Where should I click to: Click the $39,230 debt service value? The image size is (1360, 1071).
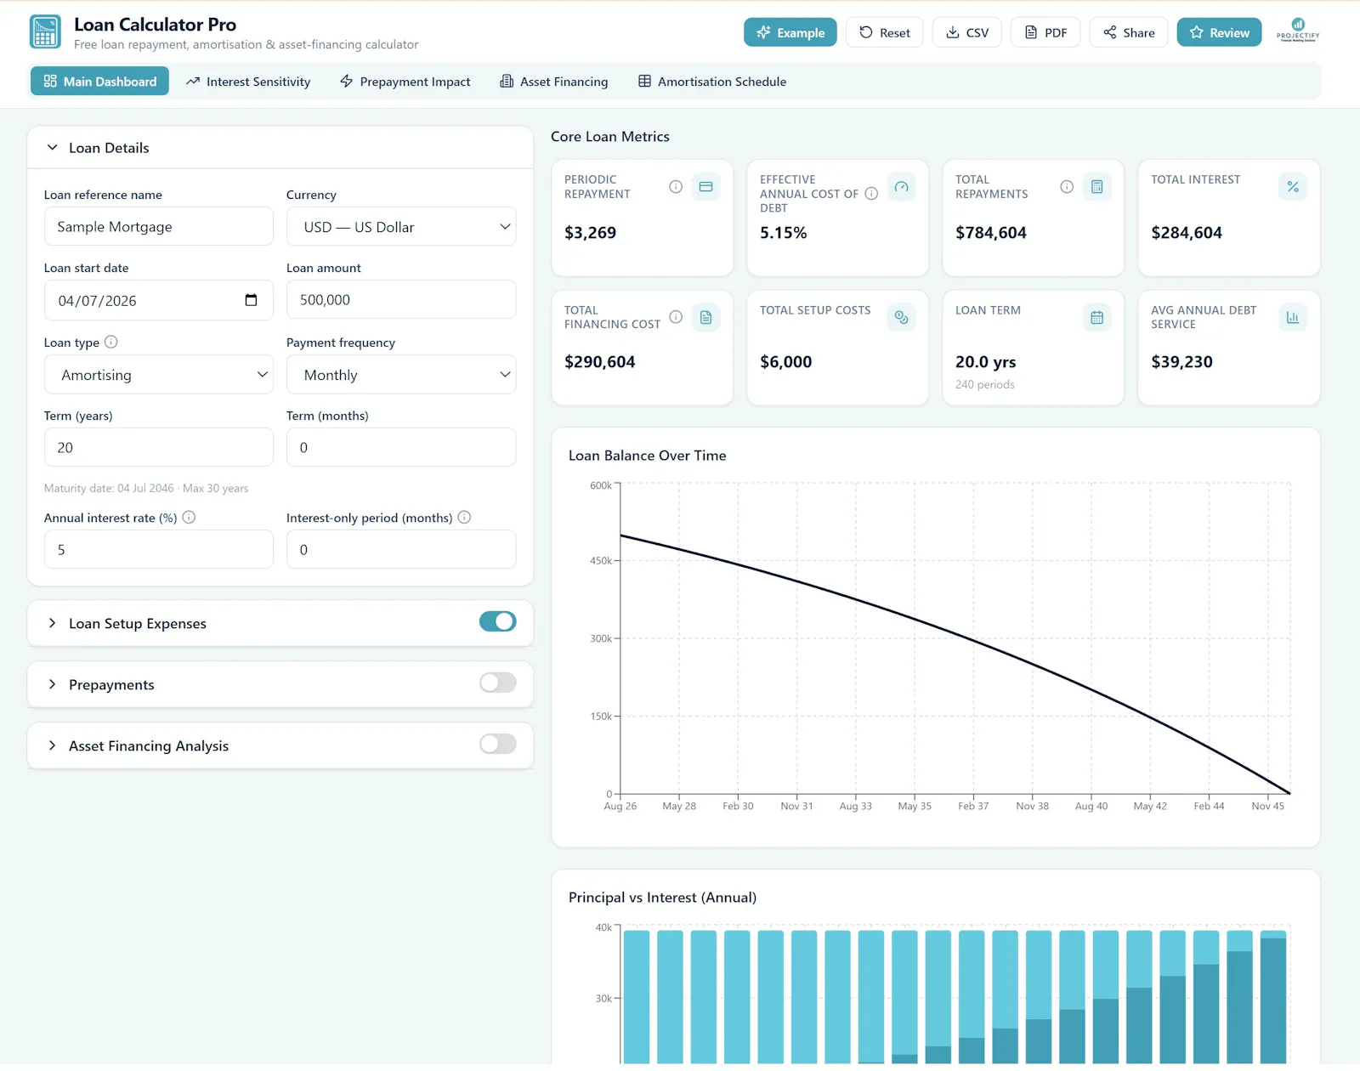(1182, 362)
